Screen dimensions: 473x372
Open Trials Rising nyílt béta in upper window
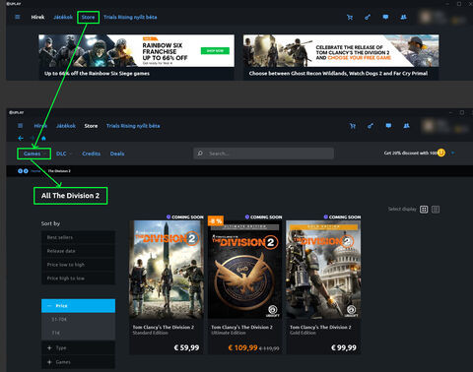click(130, 17)
